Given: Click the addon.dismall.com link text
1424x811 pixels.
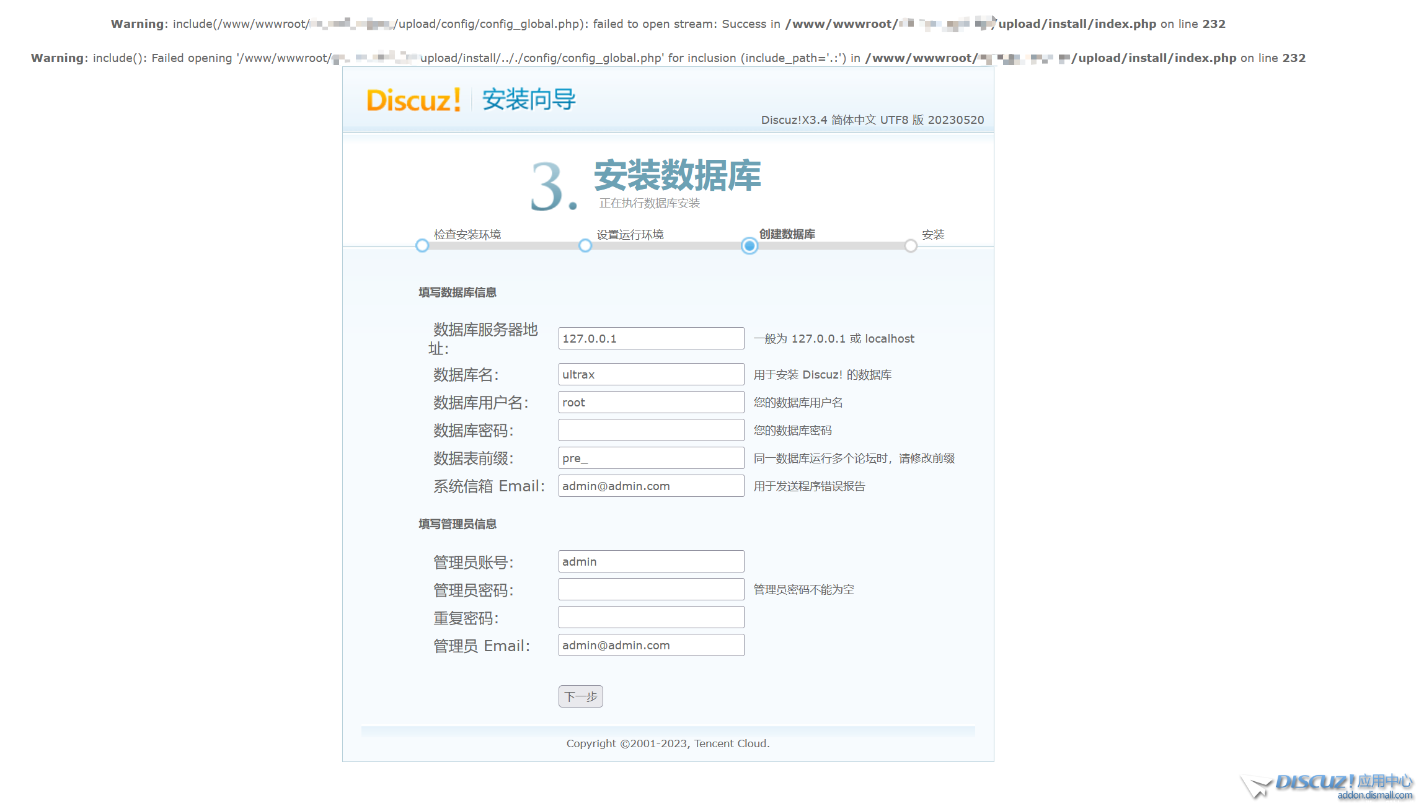Looking at the screenshot, I should click(1374, 796).
